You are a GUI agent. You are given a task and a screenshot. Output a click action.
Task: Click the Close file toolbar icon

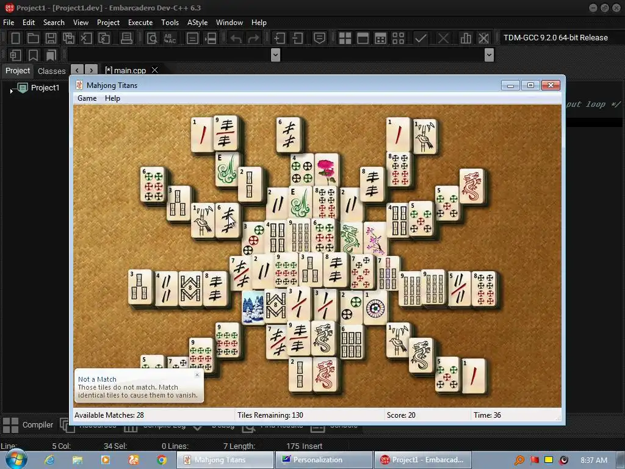pos(86,38)
